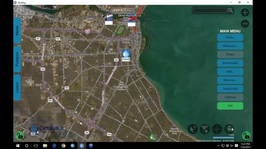Open the Save/Load menu
266x149 pixels.
pos(230,89)
